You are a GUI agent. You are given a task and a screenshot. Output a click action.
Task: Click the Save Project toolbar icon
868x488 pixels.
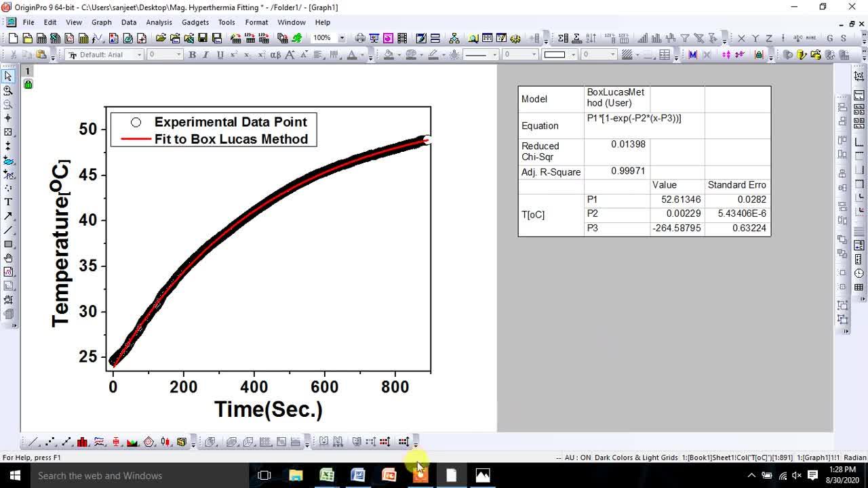[202, 38]
